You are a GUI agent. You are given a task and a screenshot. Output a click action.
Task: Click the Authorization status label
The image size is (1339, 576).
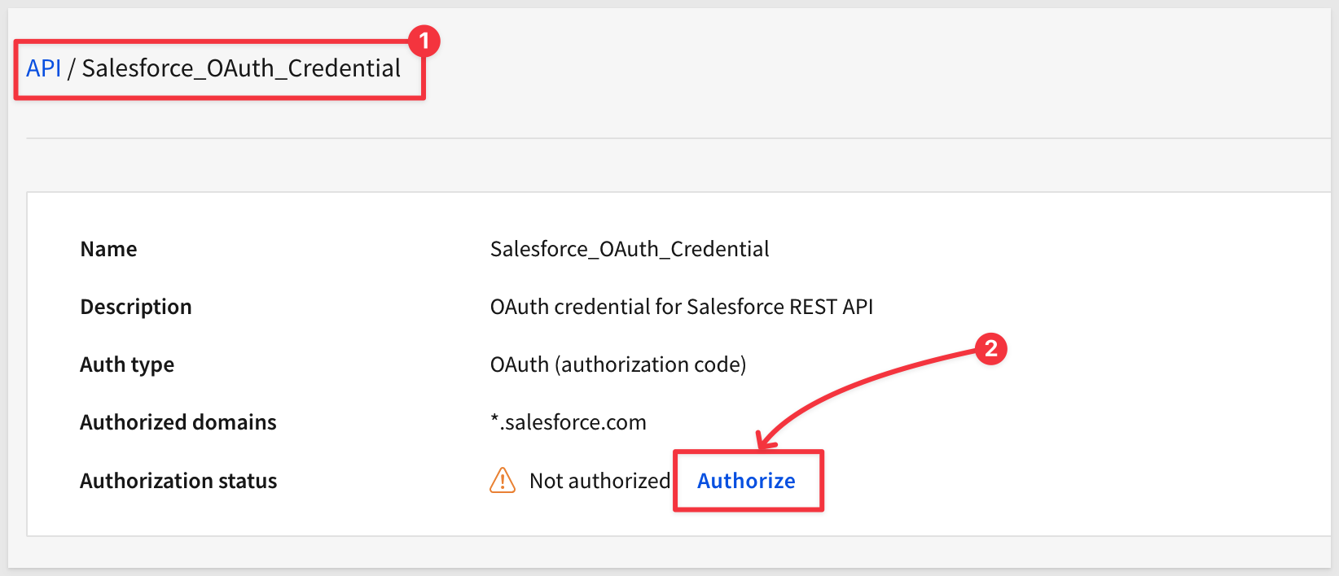pos(178,481)
